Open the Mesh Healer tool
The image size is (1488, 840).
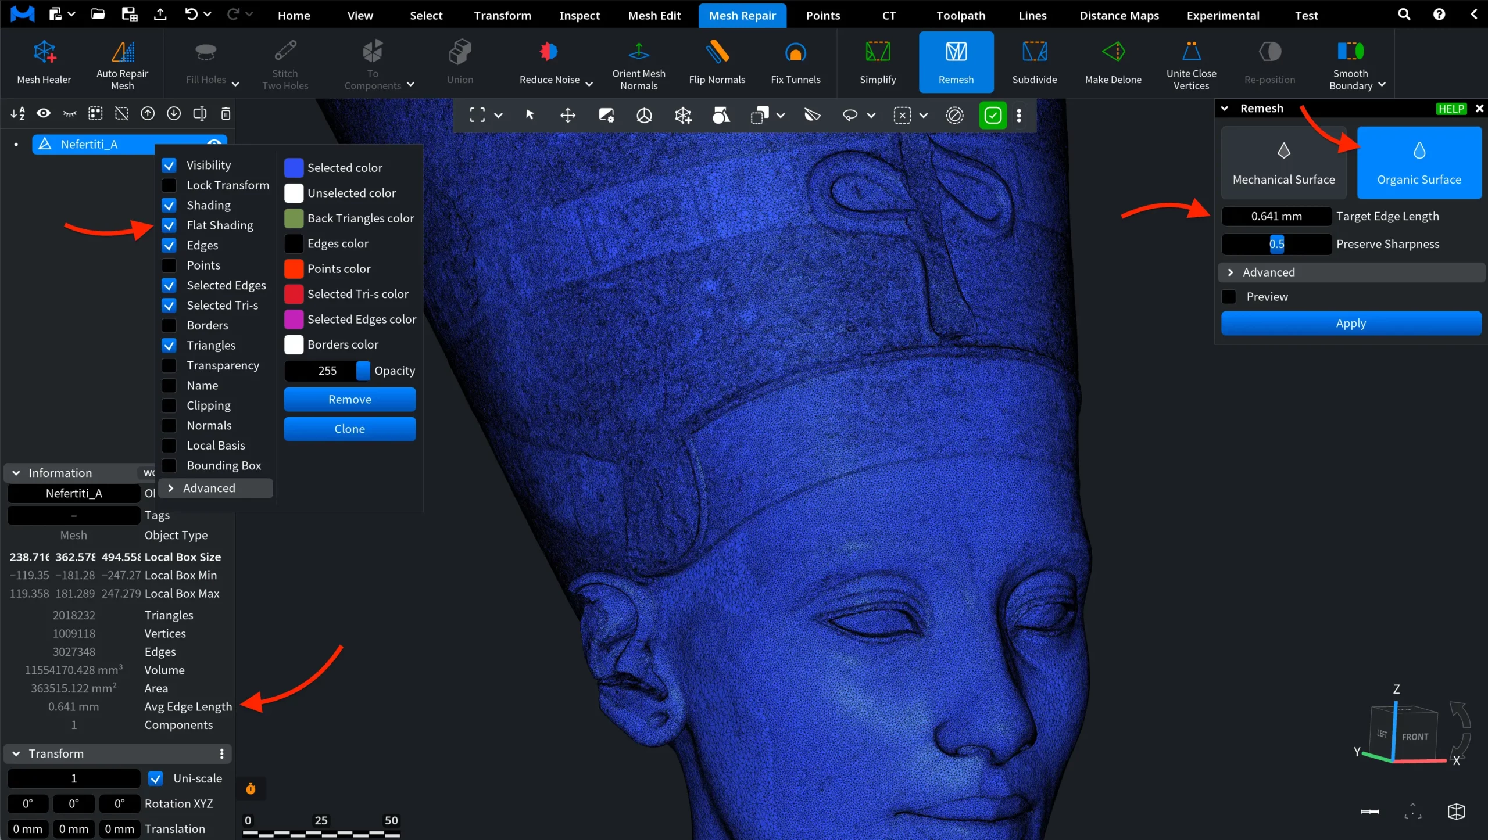(44, 63)
